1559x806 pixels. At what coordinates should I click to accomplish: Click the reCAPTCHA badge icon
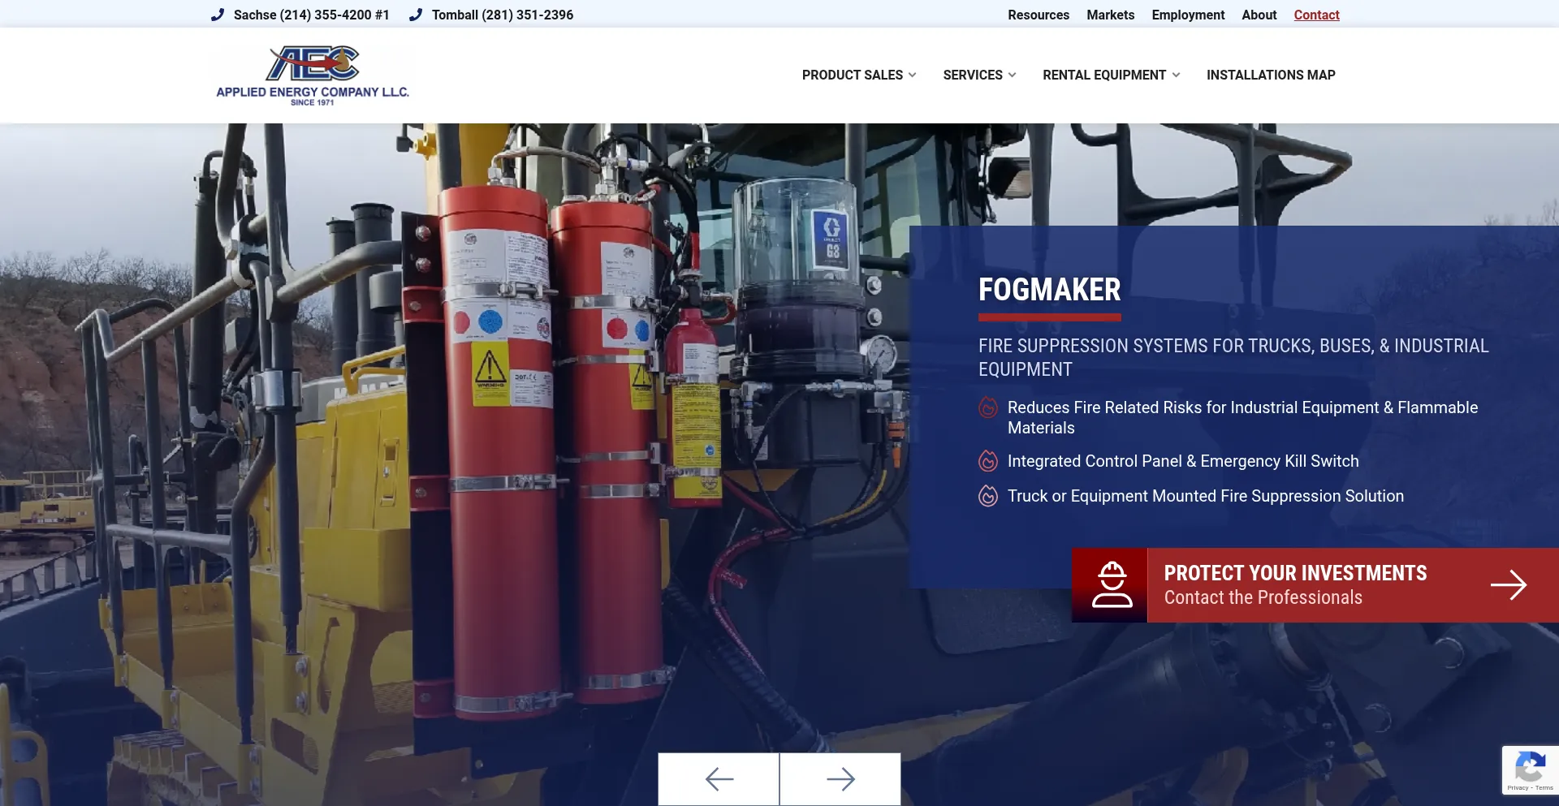pyautogui.click(x=1530, y=767)
